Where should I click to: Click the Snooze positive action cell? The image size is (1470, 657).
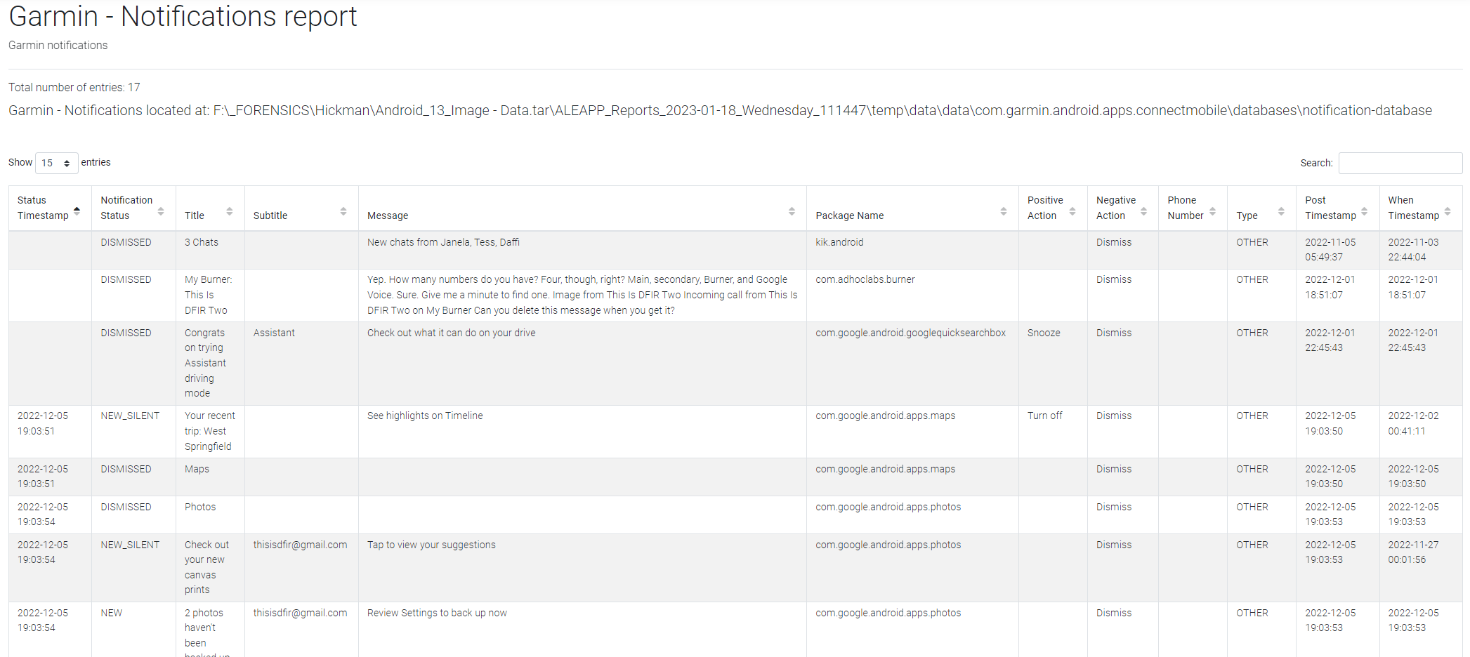1044,333
